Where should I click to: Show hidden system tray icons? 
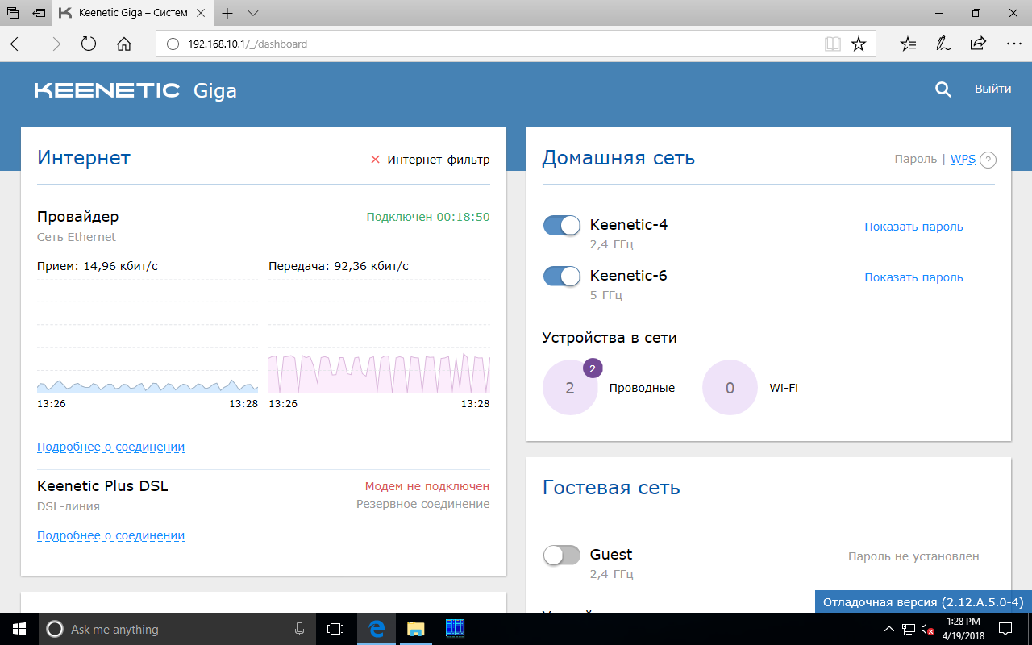[888, 629]
